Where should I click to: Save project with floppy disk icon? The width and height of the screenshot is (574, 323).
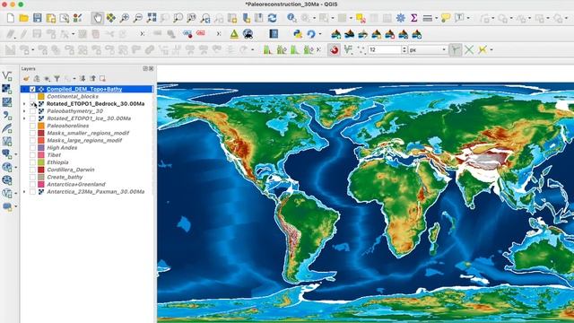point(38,18)
